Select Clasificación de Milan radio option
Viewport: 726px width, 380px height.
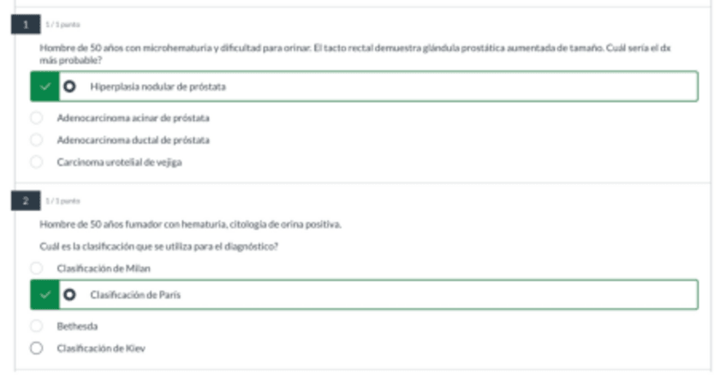pyautogui.click(x=36, y=269)
